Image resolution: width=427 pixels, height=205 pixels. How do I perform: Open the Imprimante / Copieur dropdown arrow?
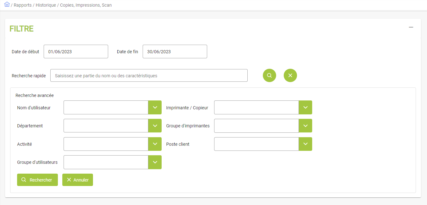306,107
